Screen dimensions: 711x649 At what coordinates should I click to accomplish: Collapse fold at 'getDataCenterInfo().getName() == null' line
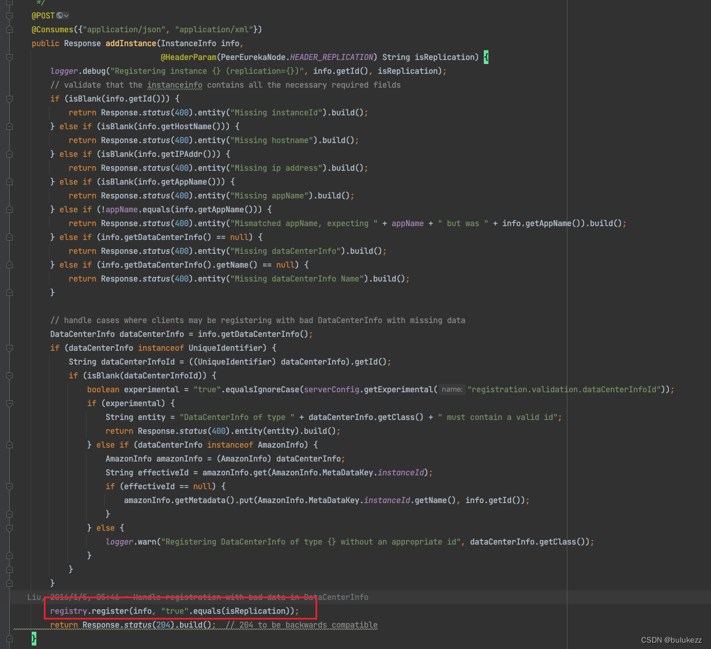point(9,265)
